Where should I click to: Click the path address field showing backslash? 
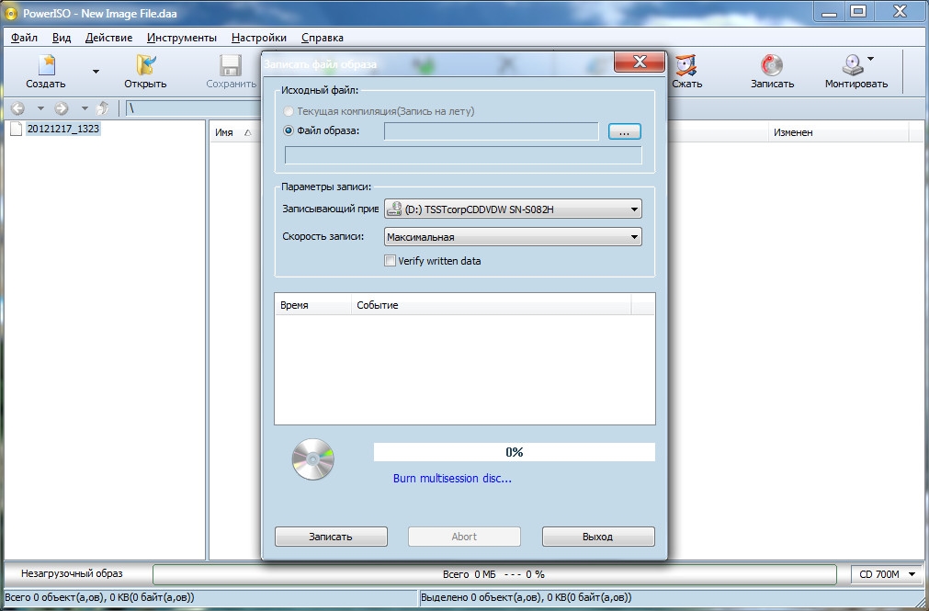[193, 108]
